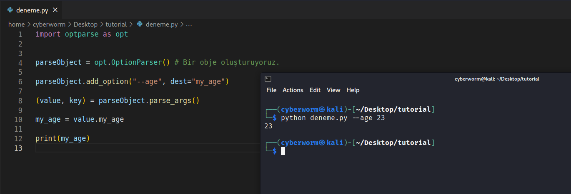Expand the Desktop breadcrumb segment
571x194 pixels.
[85, 25]
